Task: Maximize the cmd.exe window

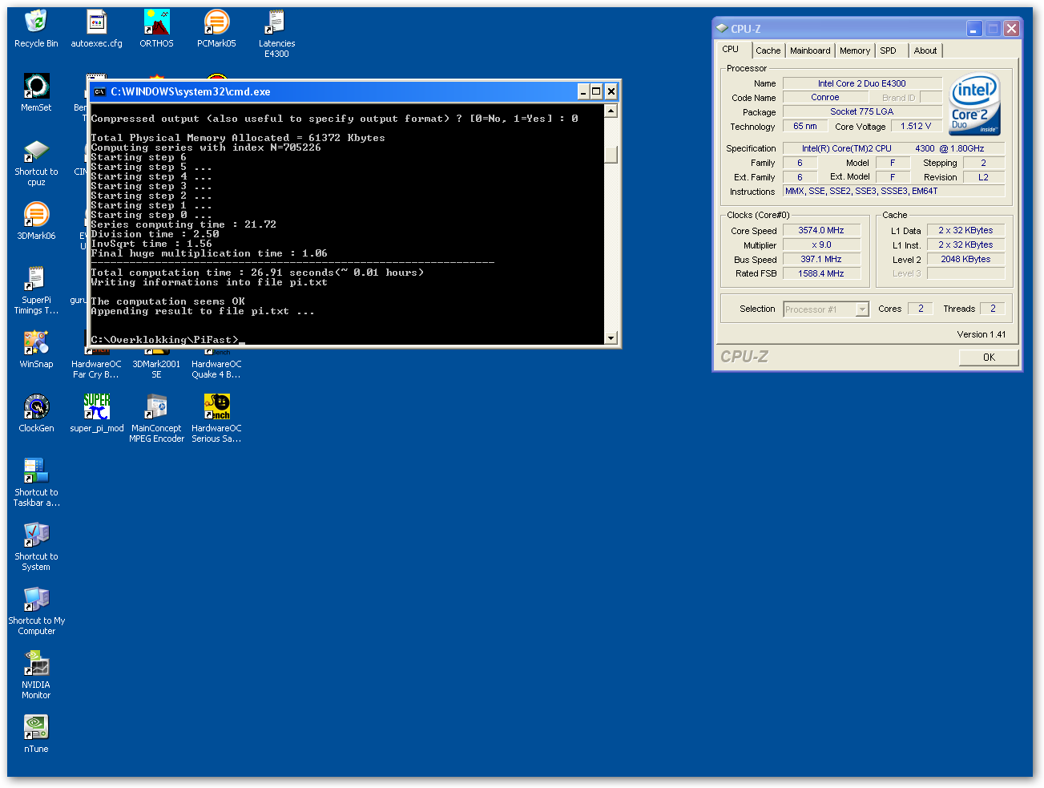Action: pyautogui.click(x=597, y=91)
